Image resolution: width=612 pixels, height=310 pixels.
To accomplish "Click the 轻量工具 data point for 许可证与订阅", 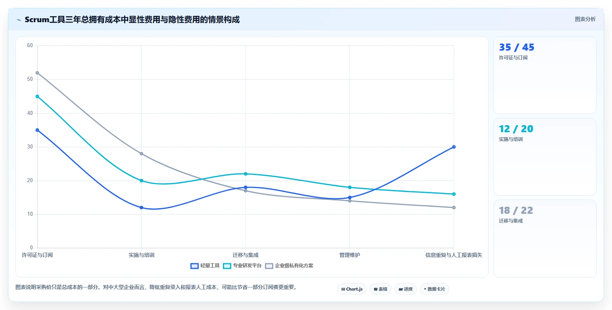I will [x=37, y=130].
